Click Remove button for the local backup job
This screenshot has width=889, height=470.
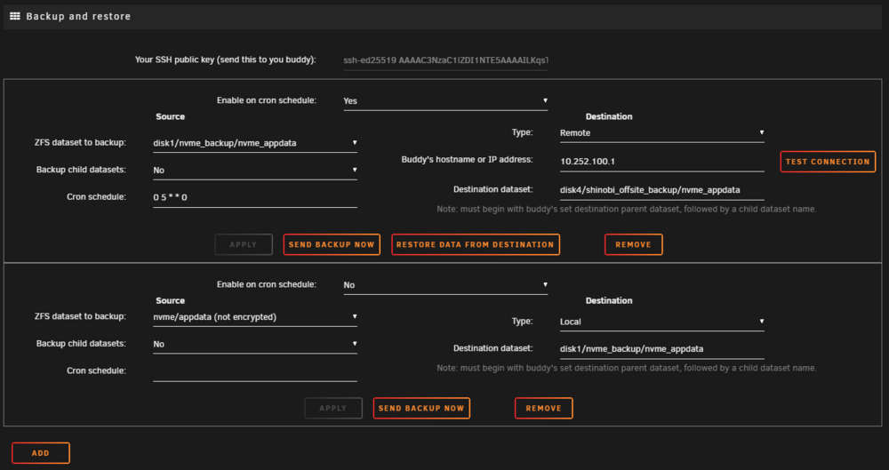[x=544, y=408]
